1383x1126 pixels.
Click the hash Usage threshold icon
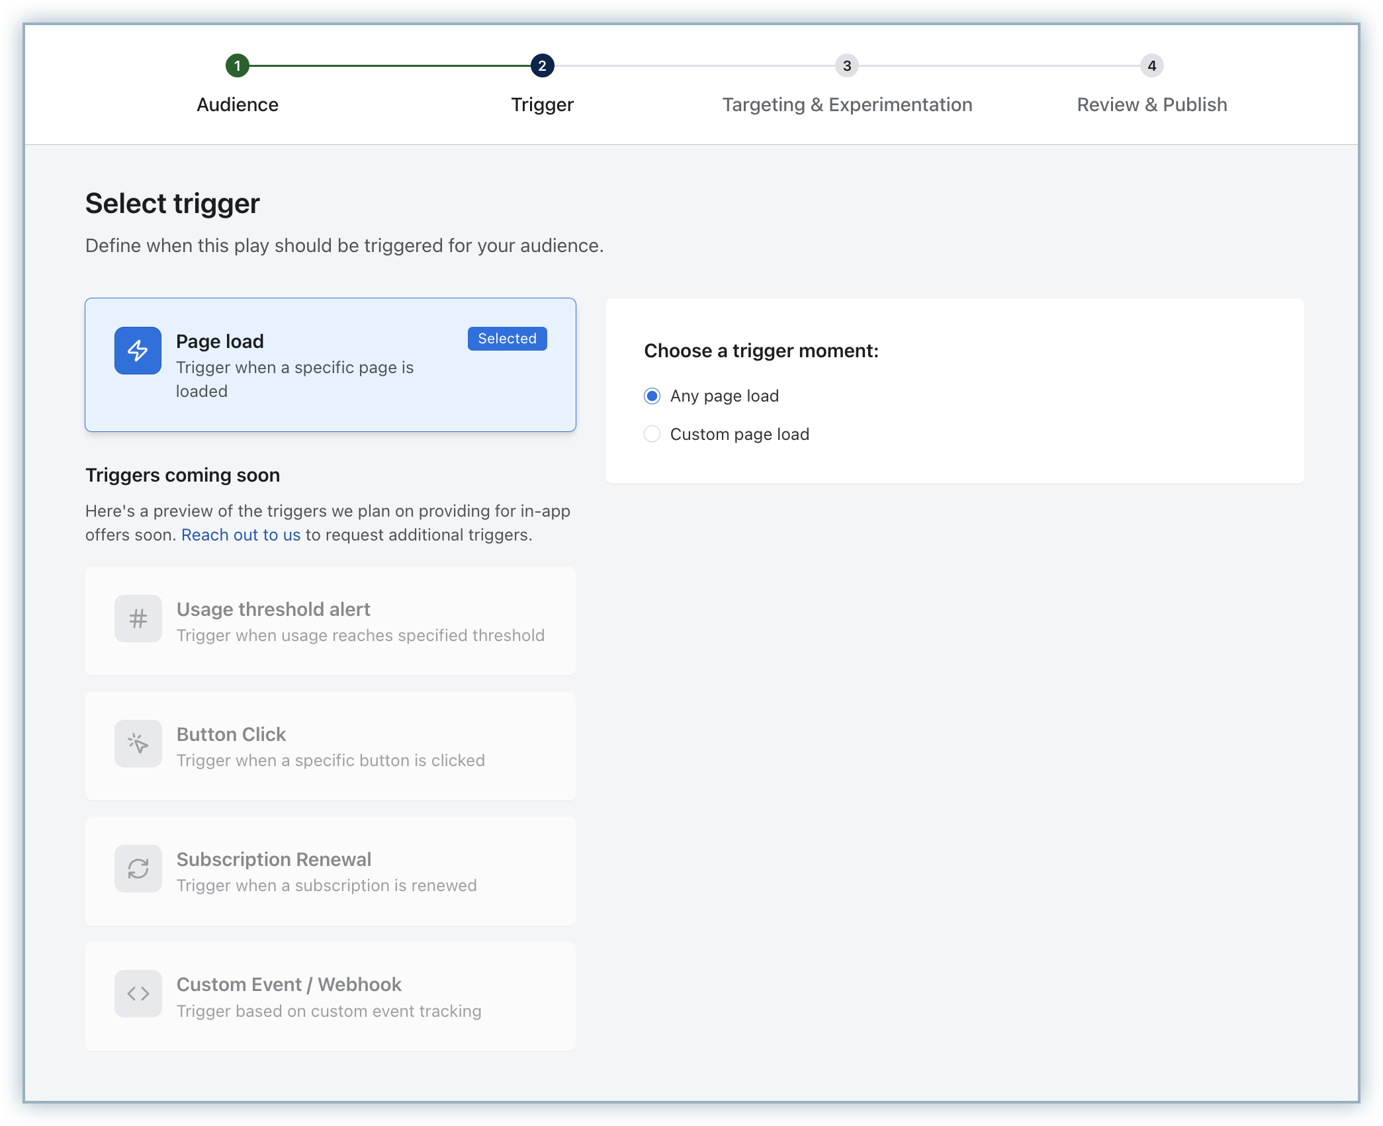138,619
